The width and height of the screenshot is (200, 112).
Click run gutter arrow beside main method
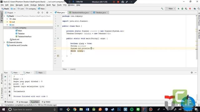pos(58,38)
